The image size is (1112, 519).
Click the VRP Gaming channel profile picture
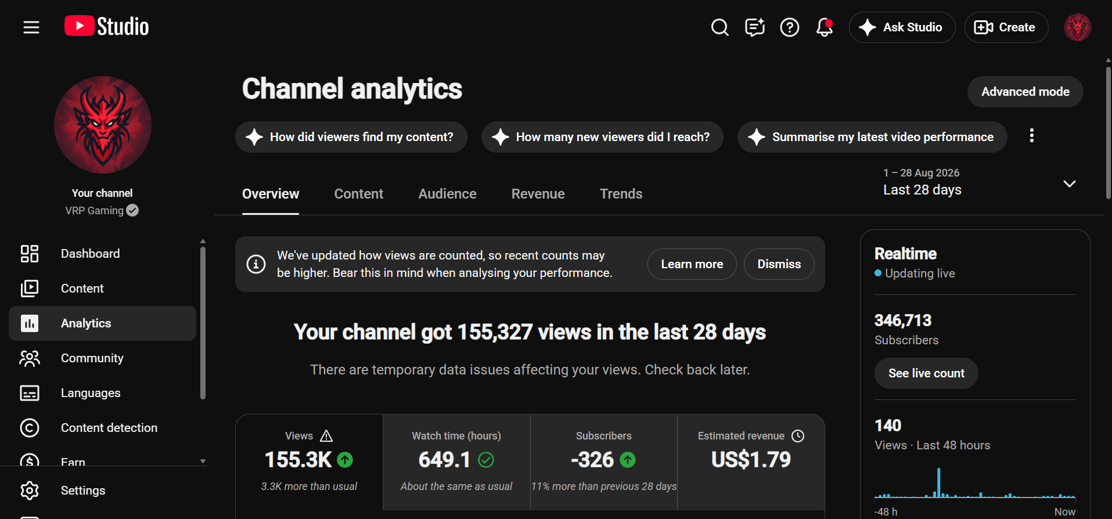pos(103,125)
